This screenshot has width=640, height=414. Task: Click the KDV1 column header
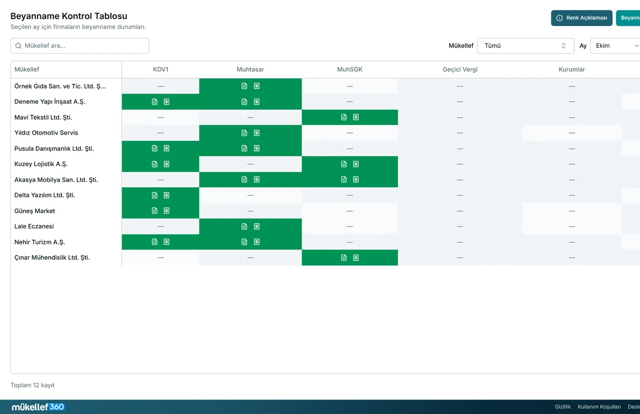click(x=161, y=69)
